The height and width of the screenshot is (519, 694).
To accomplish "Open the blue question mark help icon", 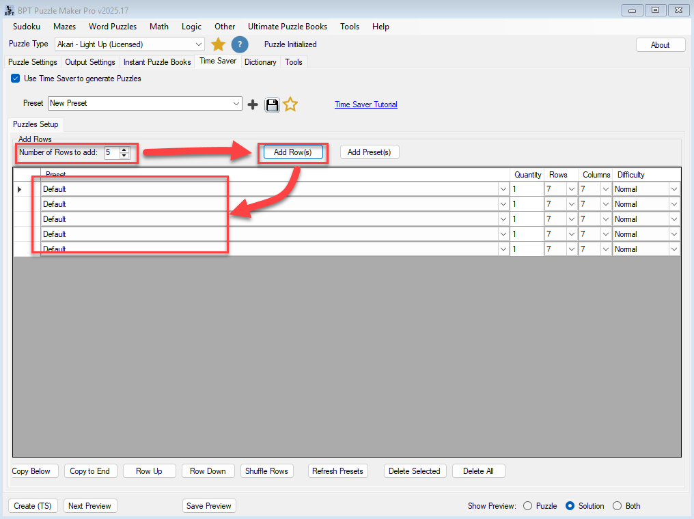I will [239, 44].
